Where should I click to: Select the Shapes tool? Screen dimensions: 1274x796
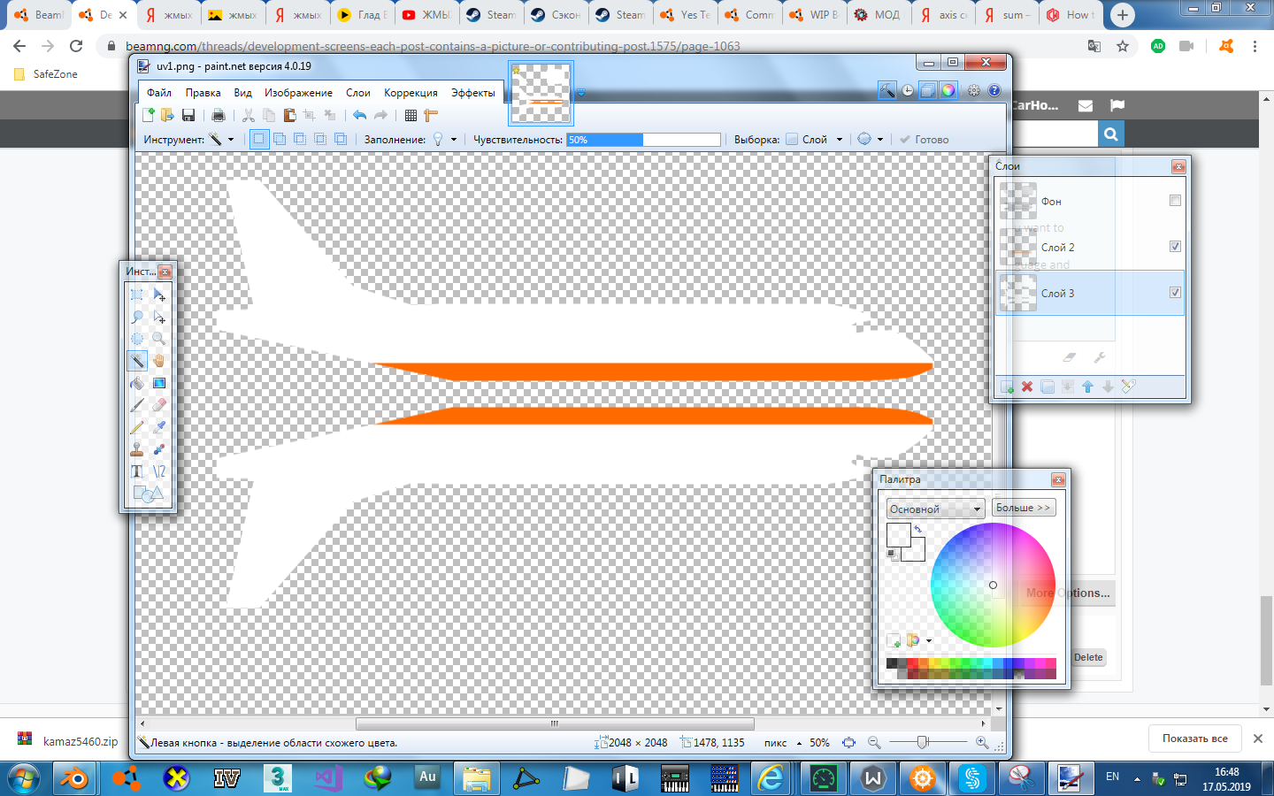148,494
